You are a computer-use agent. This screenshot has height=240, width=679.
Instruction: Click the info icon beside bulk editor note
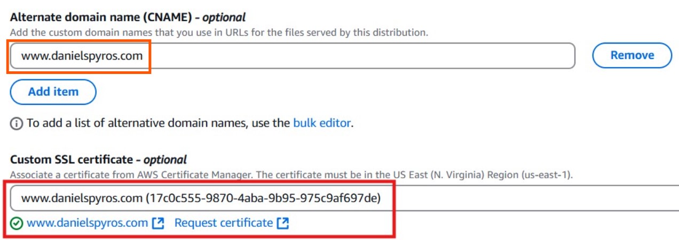tap(17, 123)
